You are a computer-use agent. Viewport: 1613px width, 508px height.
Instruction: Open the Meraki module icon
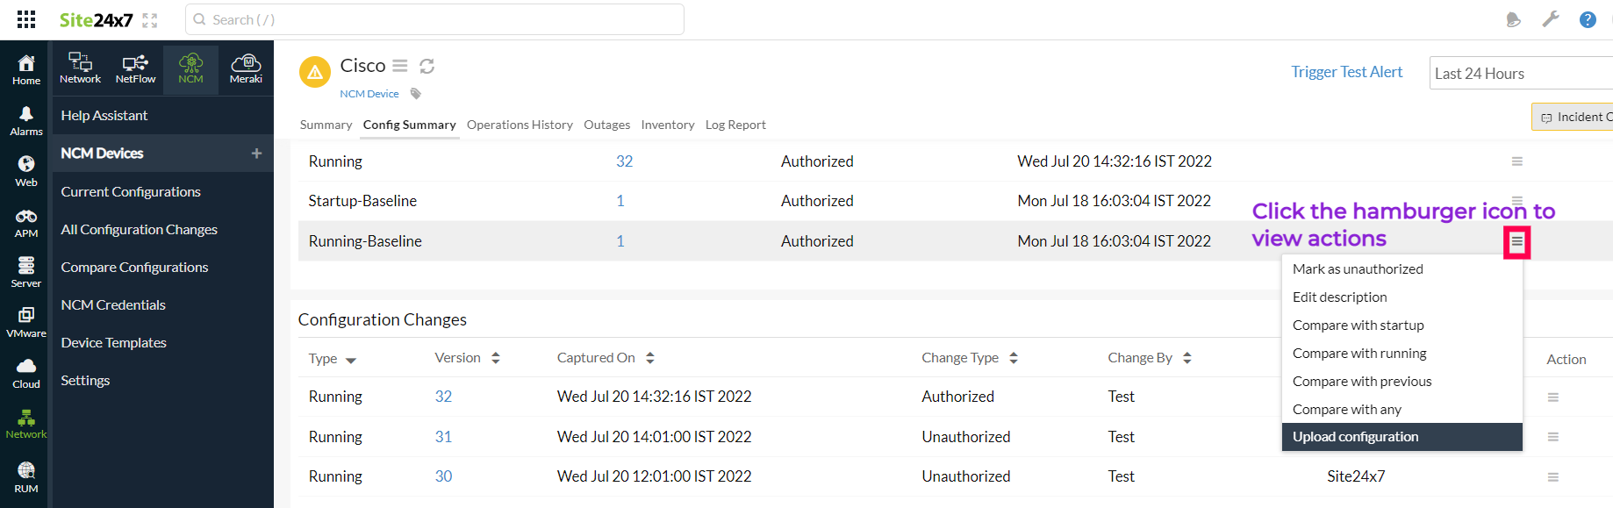246,68
